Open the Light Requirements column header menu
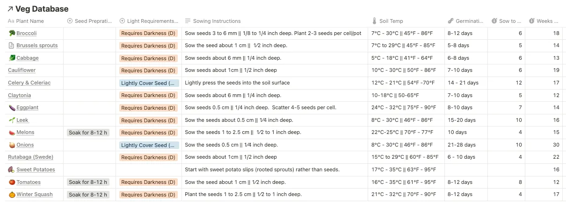Screen dimensions: 566x204 pyautogui.click(x=149, y=21)
